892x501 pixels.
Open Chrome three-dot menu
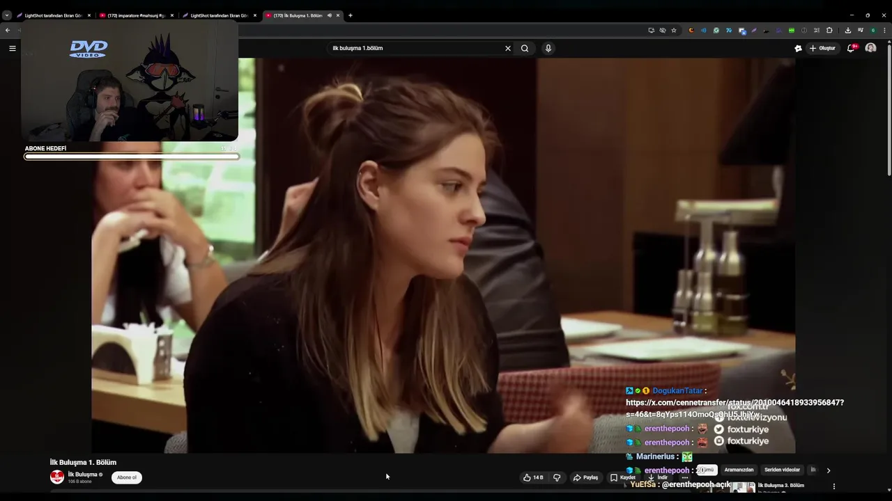[x=884, y=30]
